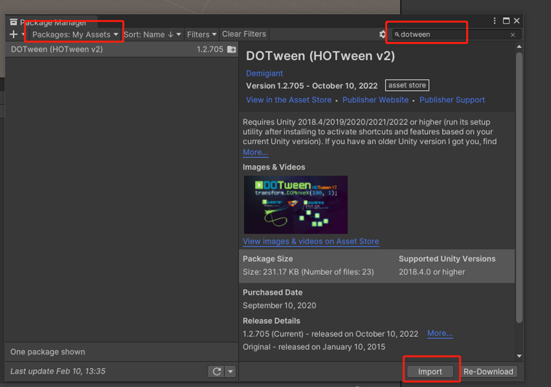This screenshot has width=551, height=387.
Task: Click the details panel vertical scrollbar
Action: (519, 187)
